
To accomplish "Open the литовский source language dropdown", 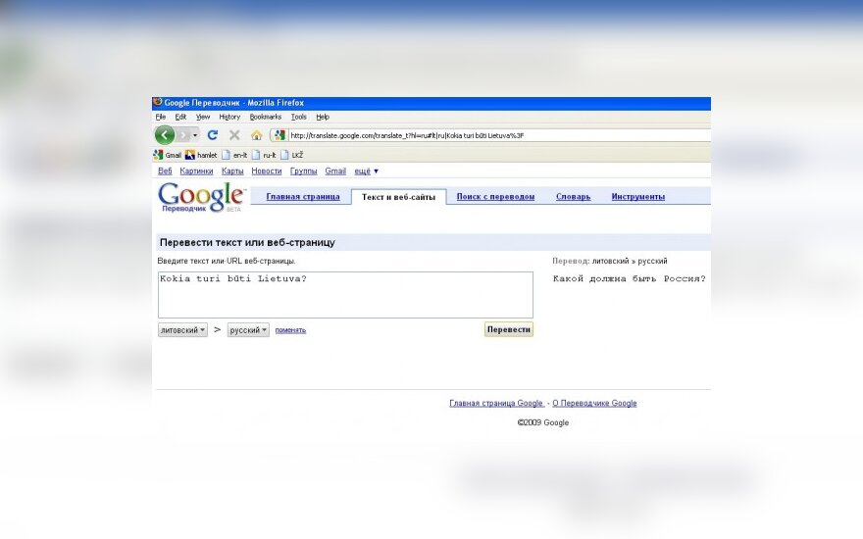I will [182, 330].
